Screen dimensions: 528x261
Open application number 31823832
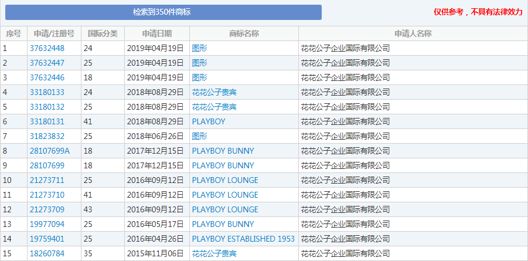click(x=47, y=136)
